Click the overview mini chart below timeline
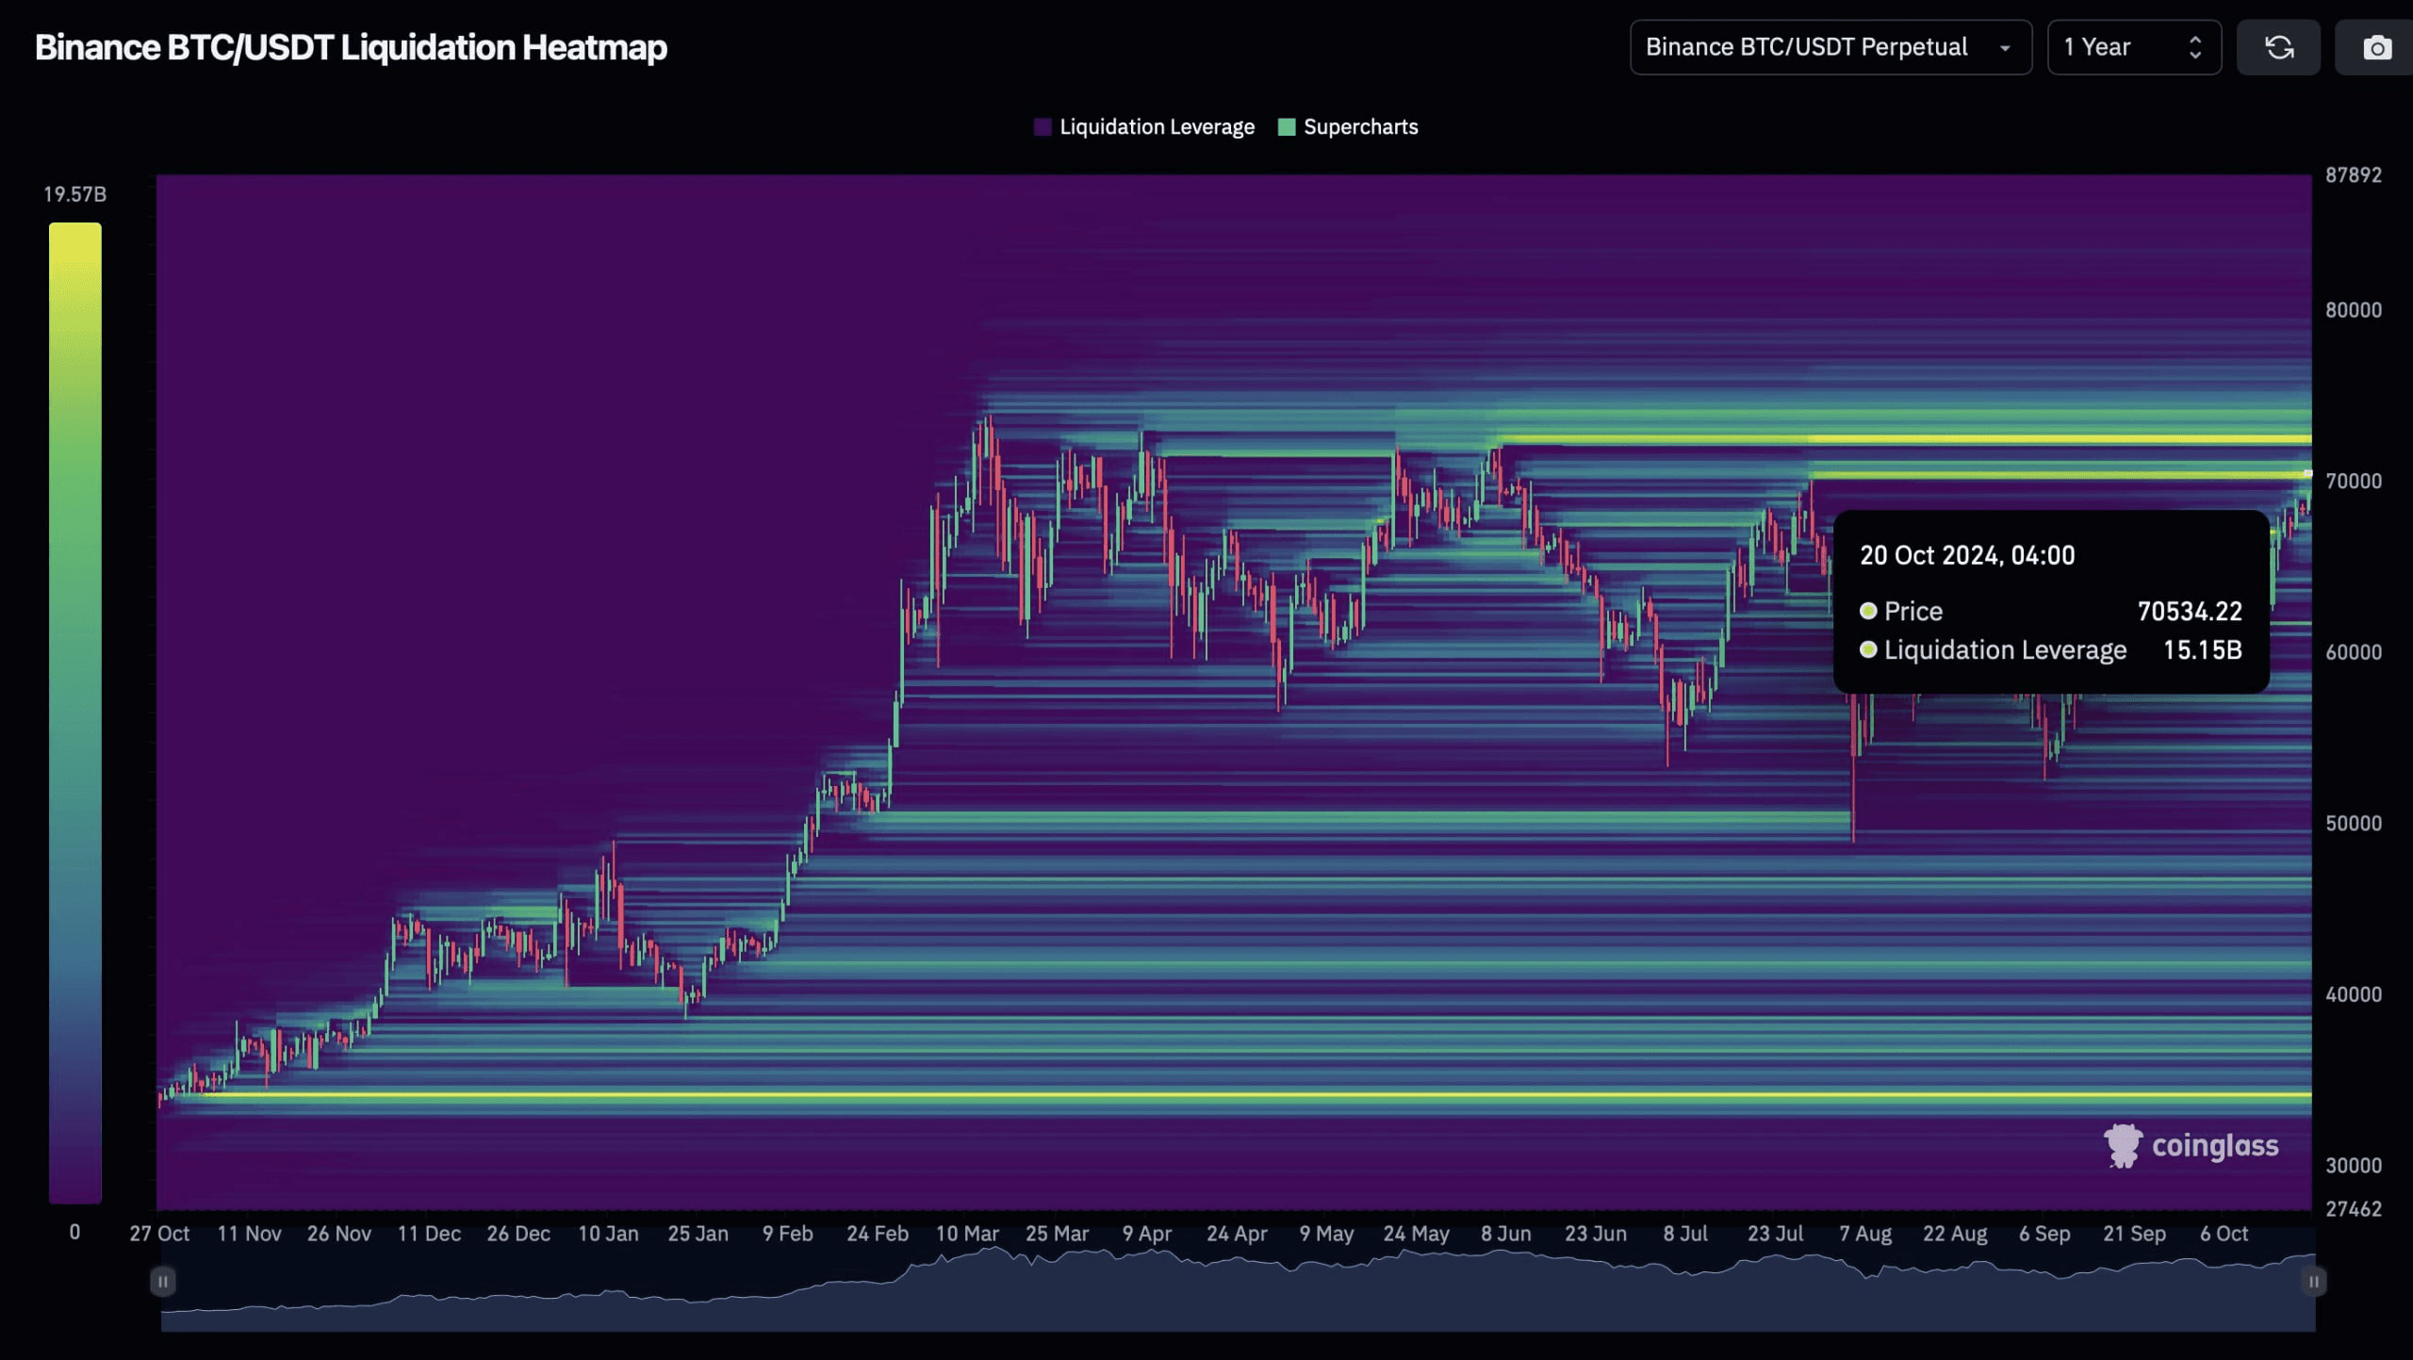 [1238, 1288]
